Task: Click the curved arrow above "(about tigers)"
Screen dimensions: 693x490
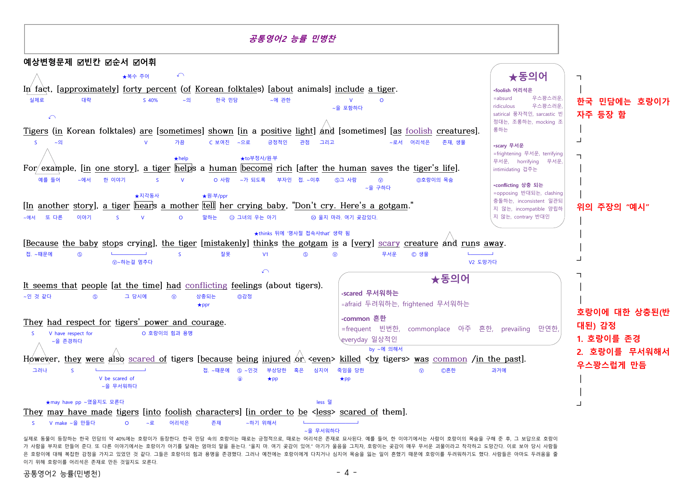Action: (x=265, y=271)
